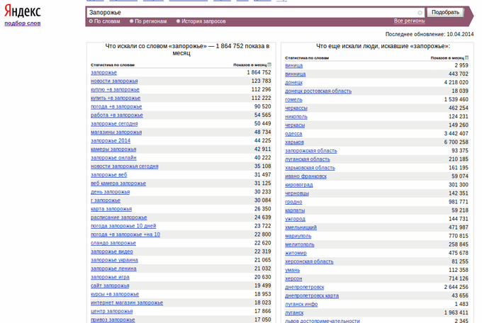
Task: Click the Подобрать button
Action: point(445,12)
